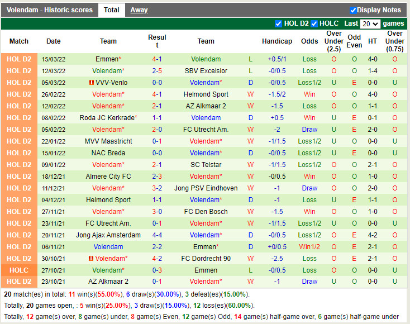
Task: Click the date 23/10/21
Action: point(53,282)
